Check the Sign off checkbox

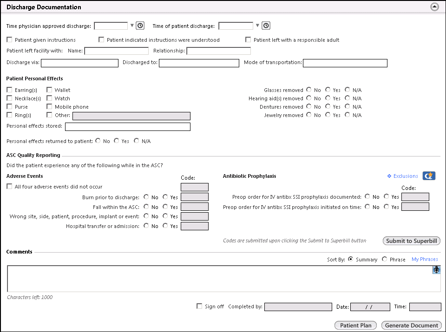coord(199,306)
